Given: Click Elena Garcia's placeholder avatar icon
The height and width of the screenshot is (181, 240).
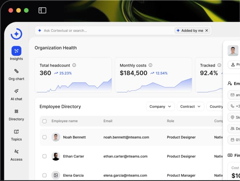Looking at the screenshot, I should point(56,175).
